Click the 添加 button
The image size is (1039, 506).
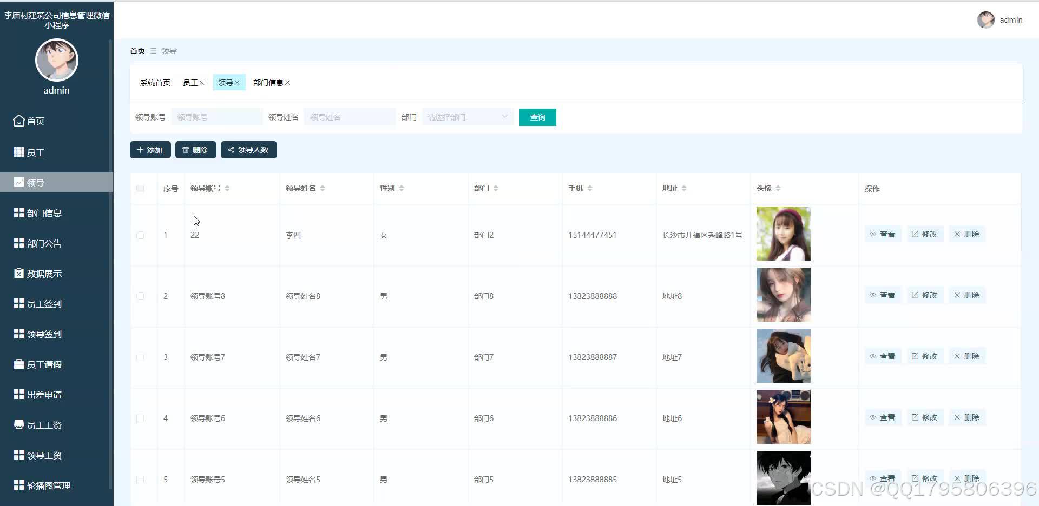pos(150,150)
